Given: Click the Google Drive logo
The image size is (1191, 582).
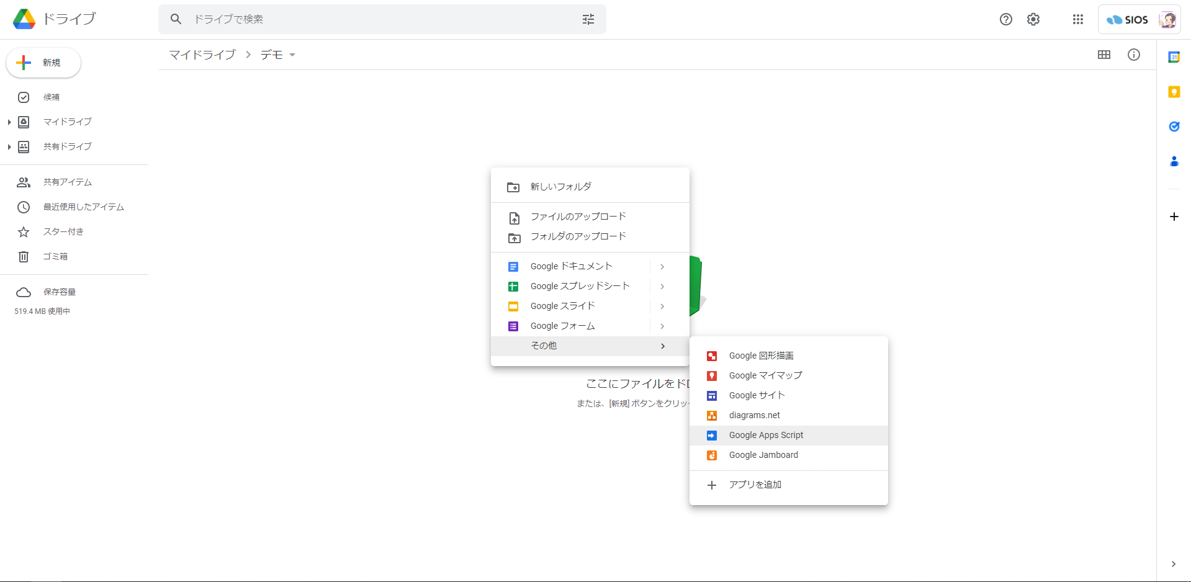Looking at the screenshot, I should coord(24,19).
